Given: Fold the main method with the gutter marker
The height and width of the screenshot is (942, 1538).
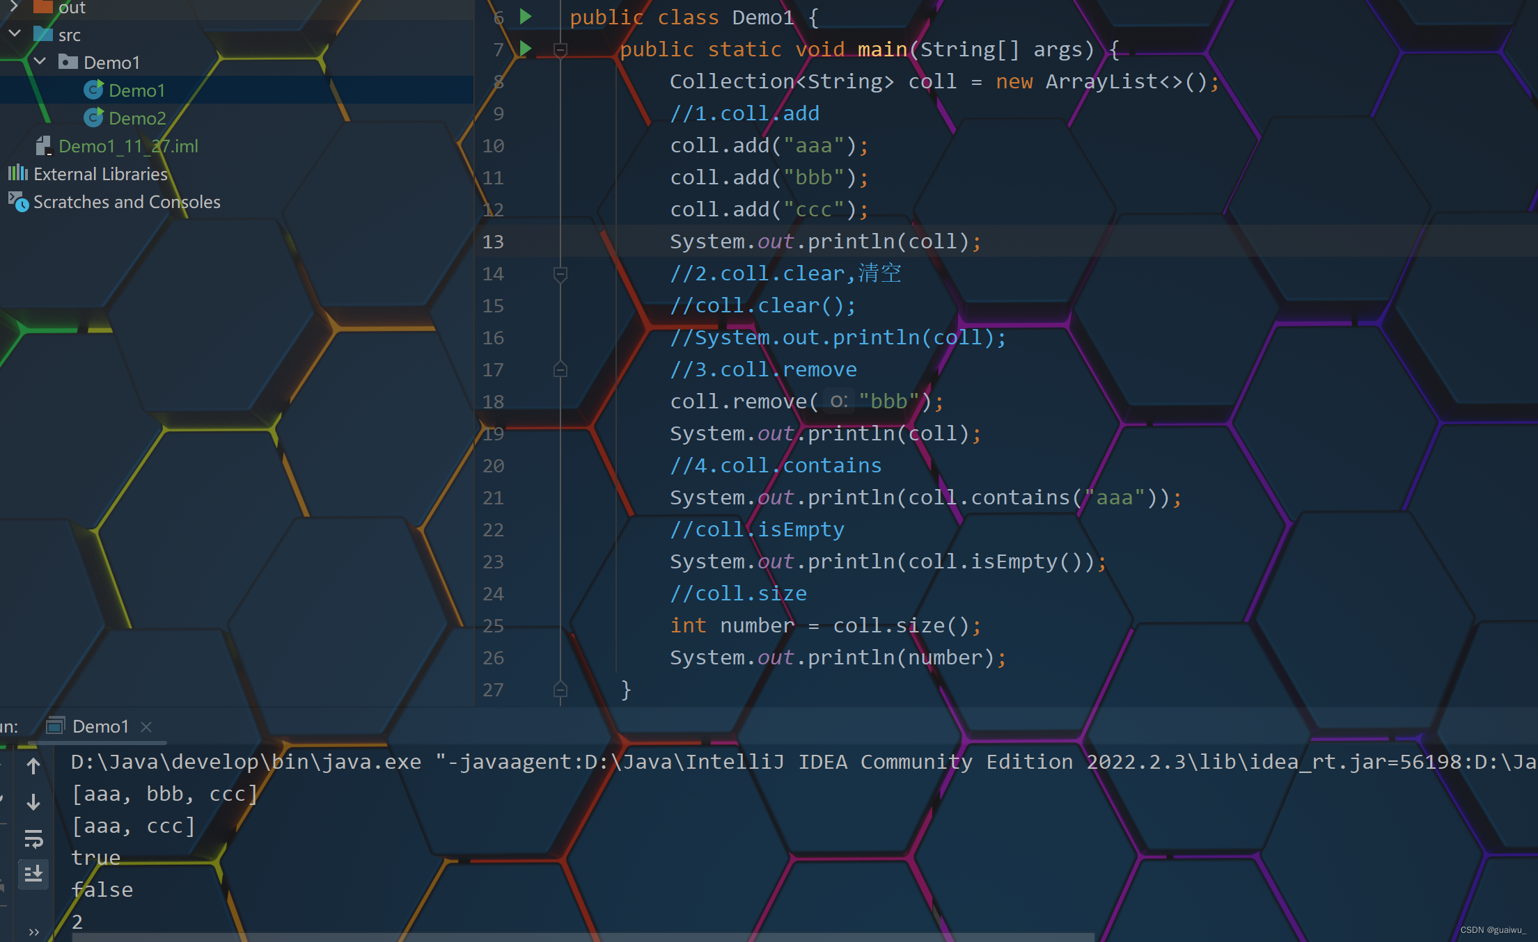Looking at the screenshot, I should click(x=560, y=49).
